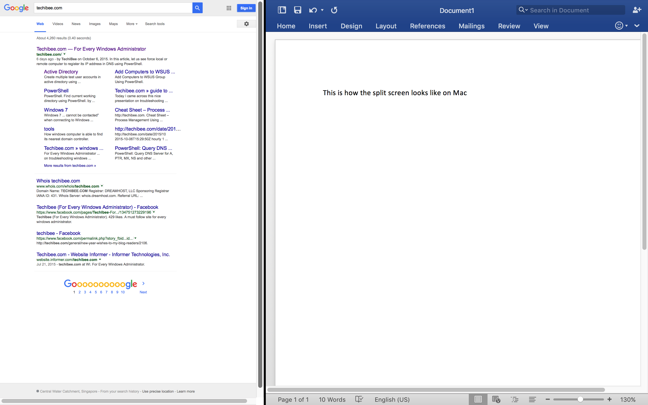The height and width of the screenshot is (405, 648).
Task: Switch to Print Layout view
Action: 478,399
